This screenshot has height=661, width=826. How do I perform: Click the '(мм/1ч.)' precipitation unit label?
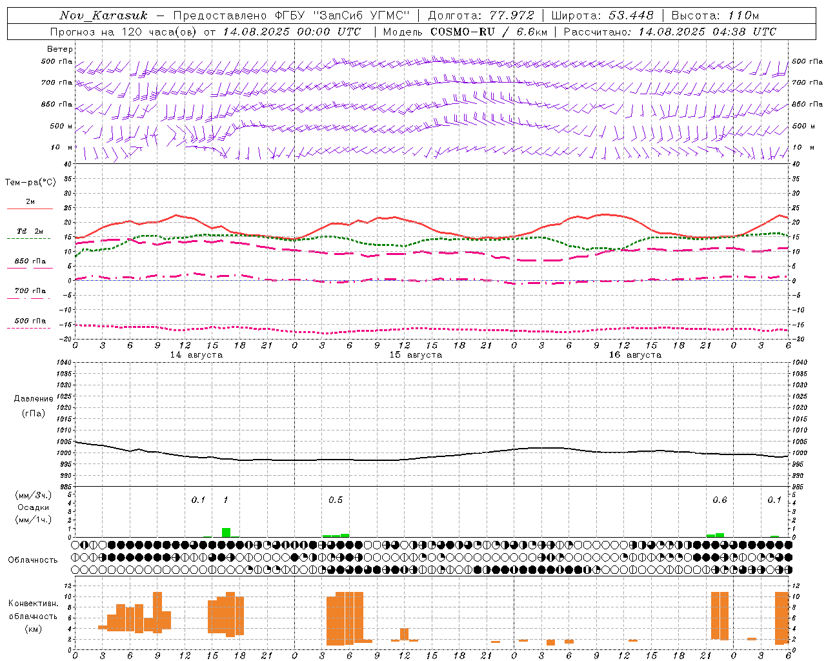point(34,520)
